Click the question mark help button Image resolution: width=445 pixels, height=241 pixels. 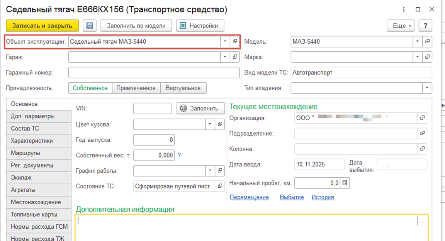(x=425, y=25)
